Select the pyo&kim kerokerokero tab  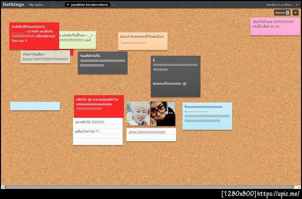click(88, 5)
